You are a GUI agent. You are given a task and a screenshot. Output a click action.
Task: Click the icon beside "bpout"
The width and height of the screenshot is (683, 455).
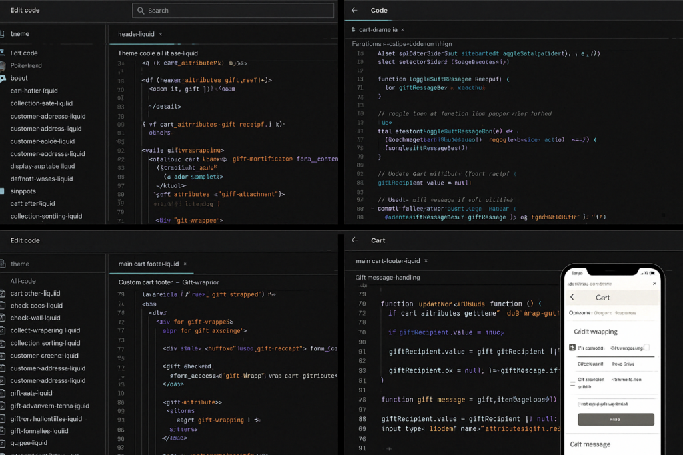[3, 79]
